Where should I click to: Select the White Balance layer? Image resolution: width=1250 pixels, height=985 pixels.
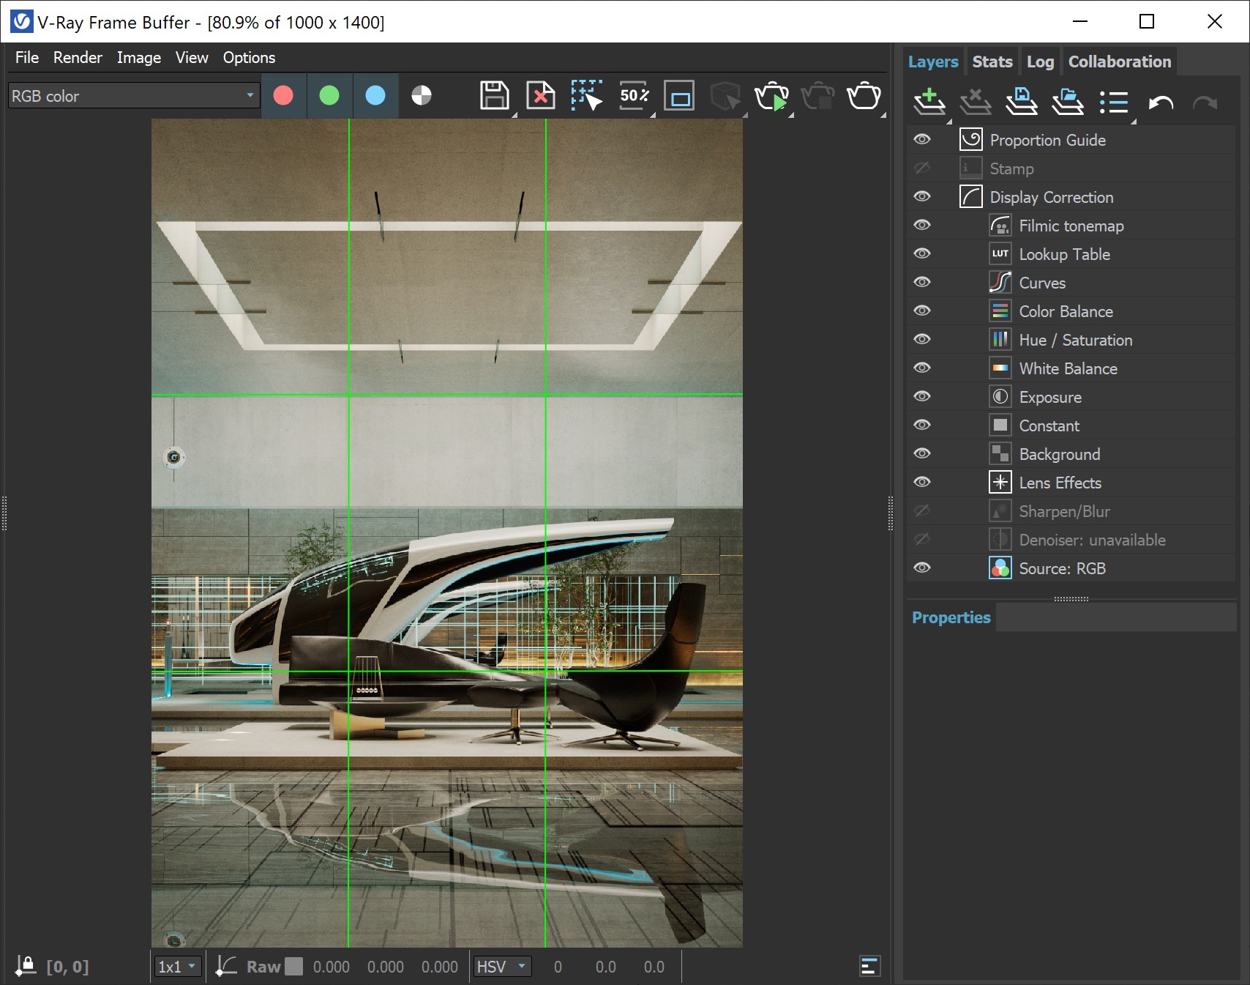coord(1068,368)
